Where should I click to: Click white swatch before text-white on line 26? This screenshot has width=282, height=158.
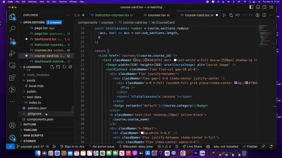[175, 60]
